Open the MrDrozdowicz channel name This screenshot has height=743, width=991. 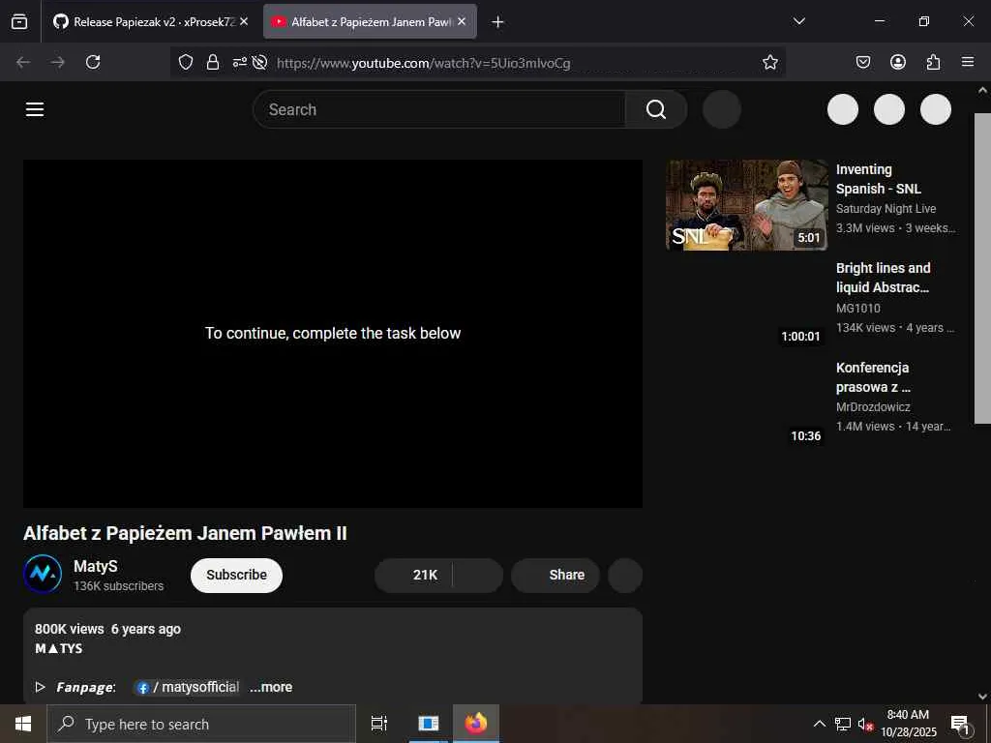873,407
